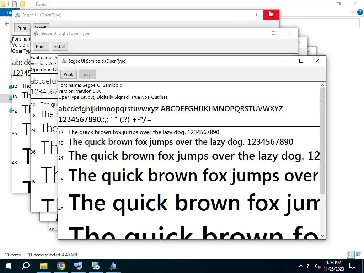Image resolution: width=364 pixels, height=273 pixels.
Task: Click digits and punctuation sample line in Semibold
Action: 105,119
